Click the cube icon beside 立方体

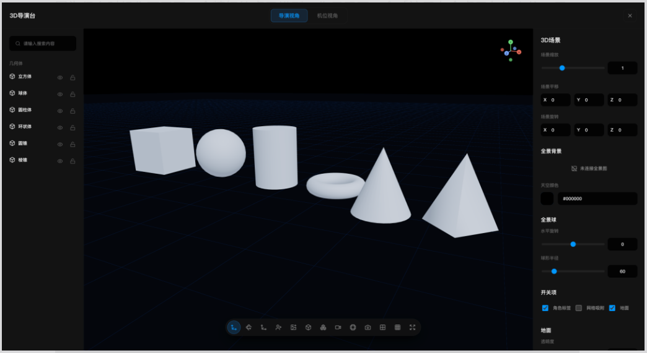(x=12, y=77)
